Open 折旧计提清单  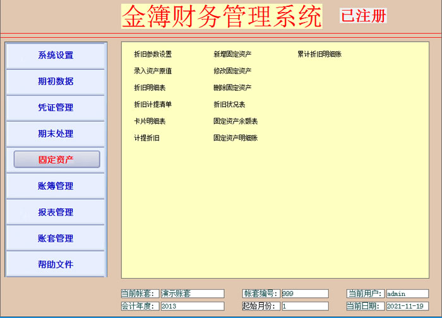(153, 105)
